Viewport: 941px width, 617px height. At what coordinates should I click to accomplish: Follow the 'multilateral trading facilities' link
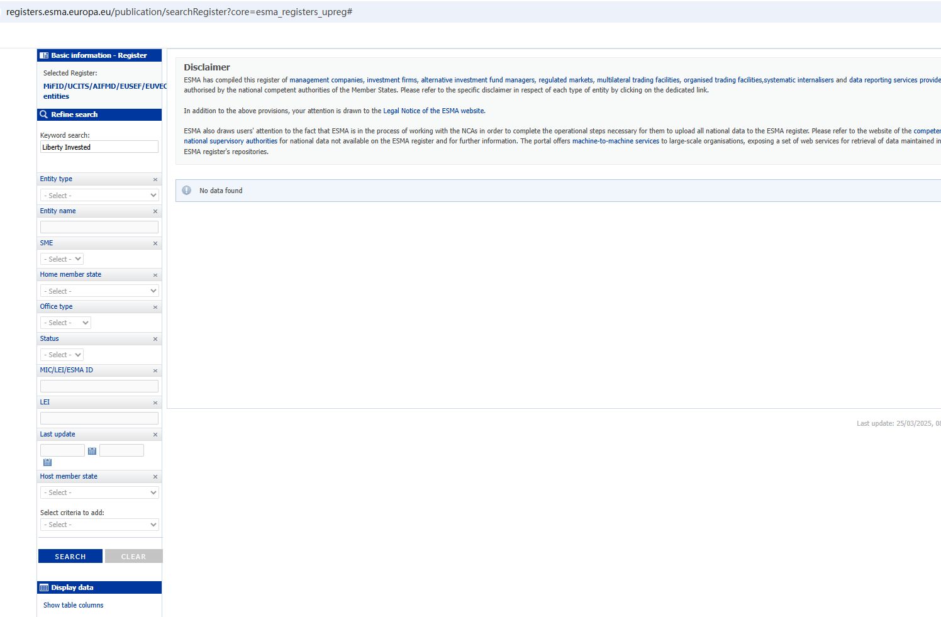638,80
